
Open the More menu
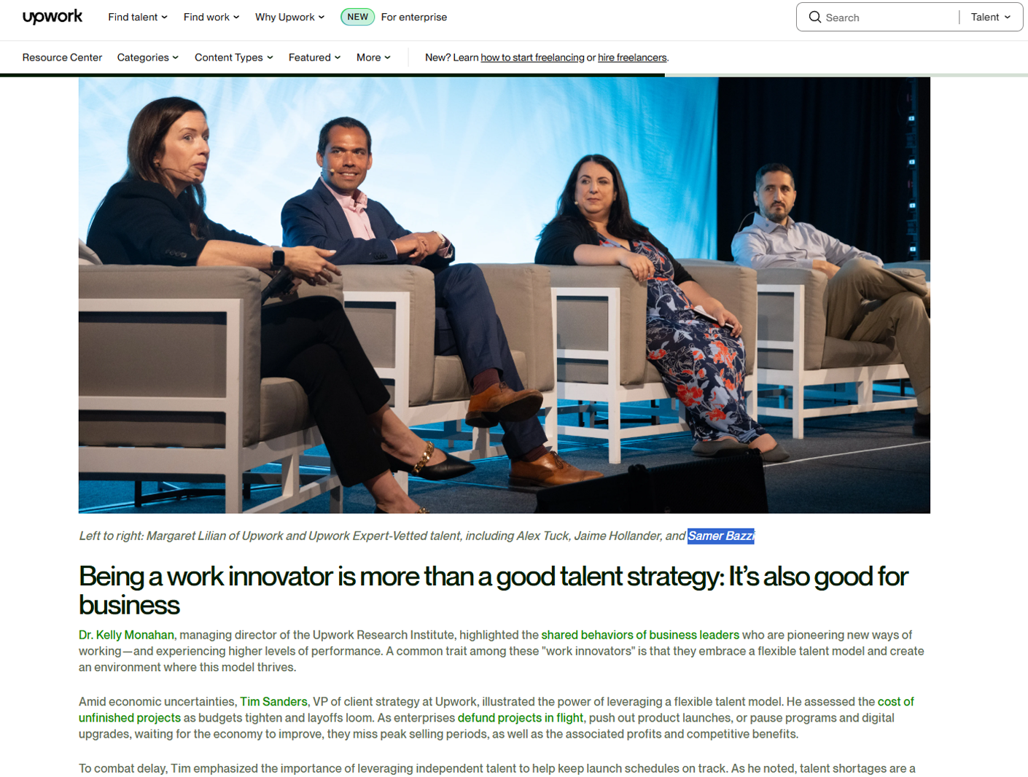coord(373,58)
